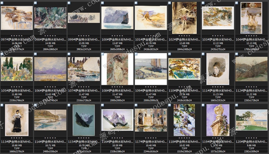Check the selection box for image 102
Screen dimensions: 269x154
tap(170, 3)
